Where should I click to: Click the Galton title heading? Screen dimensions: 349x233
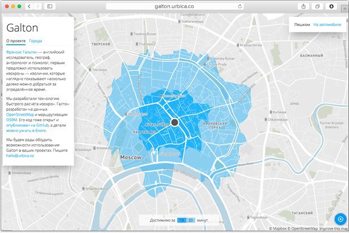[x=23, y=28]
